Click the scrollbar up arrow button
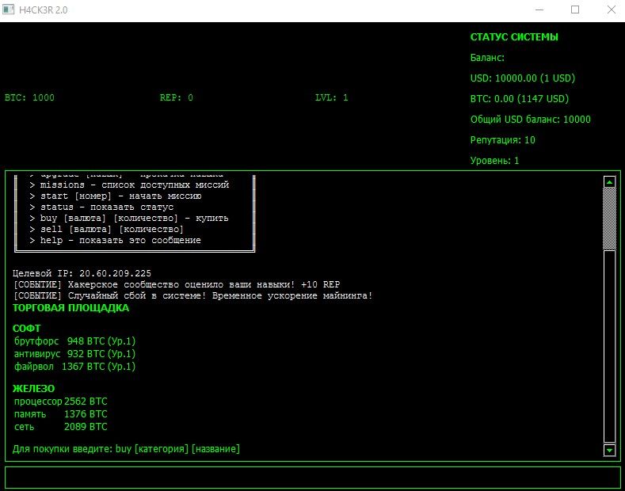Viewport: 625px width, 491px height. pos(609,181)
